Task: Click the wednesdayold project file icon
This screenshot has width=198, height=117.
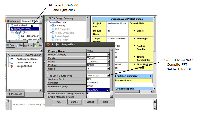Action: pyautogui.click(x=12, y=25)
